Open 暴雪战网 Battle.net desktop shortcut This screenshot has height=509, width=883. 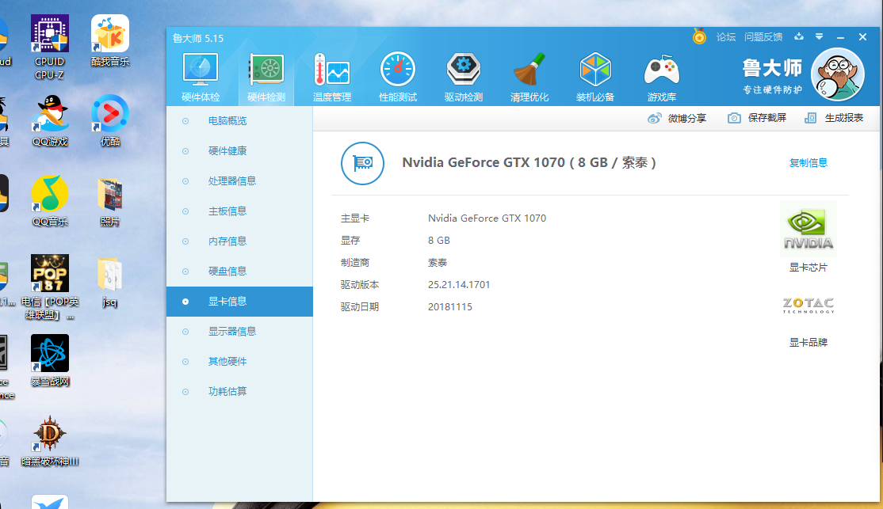[x=50, y=360]
